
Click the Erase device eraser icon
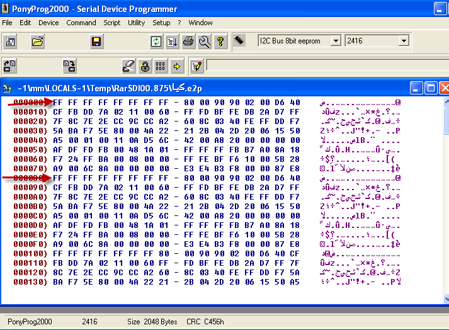(x=129, y=66)
